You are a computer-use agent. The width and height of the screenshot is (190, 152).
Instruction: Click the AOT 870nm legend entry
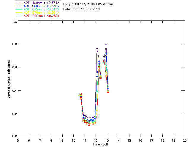click(37, 12)
